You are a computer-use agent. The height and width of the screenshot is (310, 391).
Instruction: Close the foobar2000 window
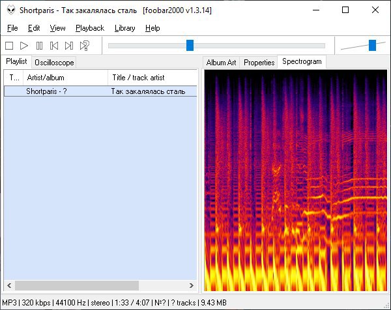375,10
